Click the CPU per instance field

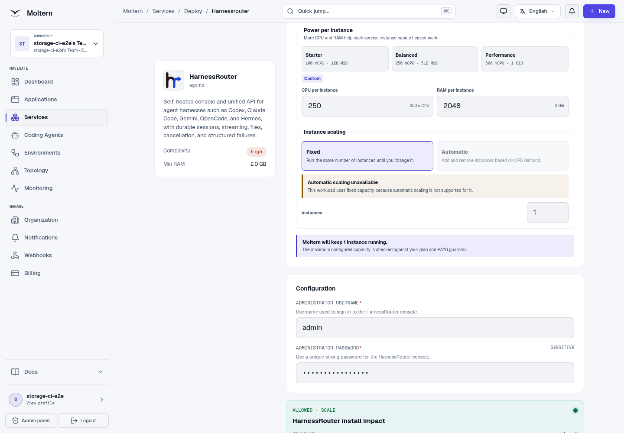(x=367, y=106)
